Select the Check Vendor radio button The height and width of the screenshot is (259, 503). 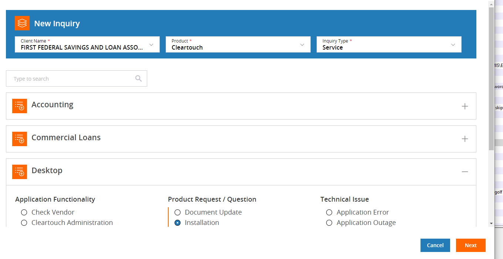(x=24, y=212)
